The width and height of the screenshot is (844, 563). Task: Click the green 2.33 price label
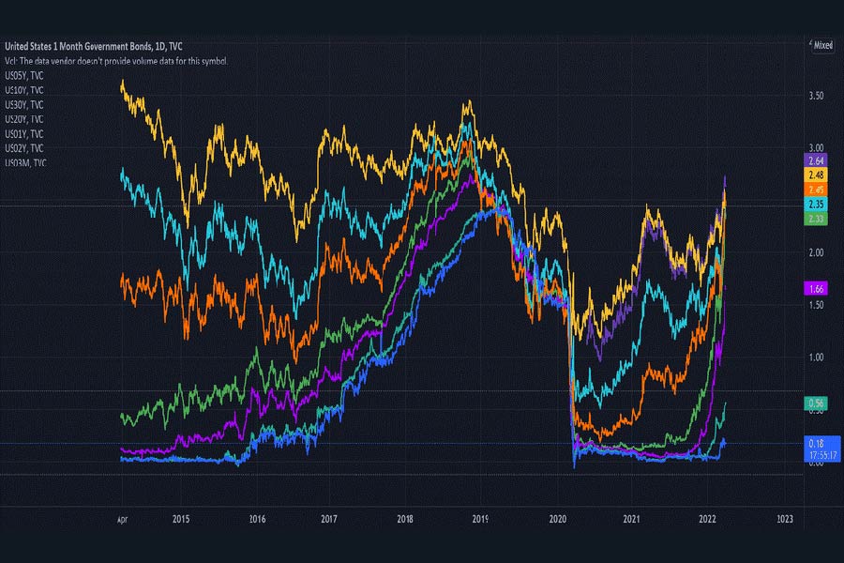coord(816,219)
